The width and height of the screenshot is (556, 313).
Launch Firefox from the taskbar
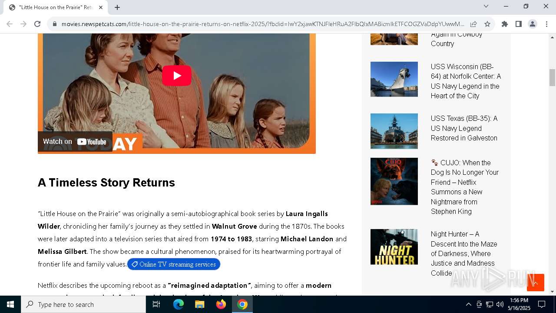(x=221, y=304)
